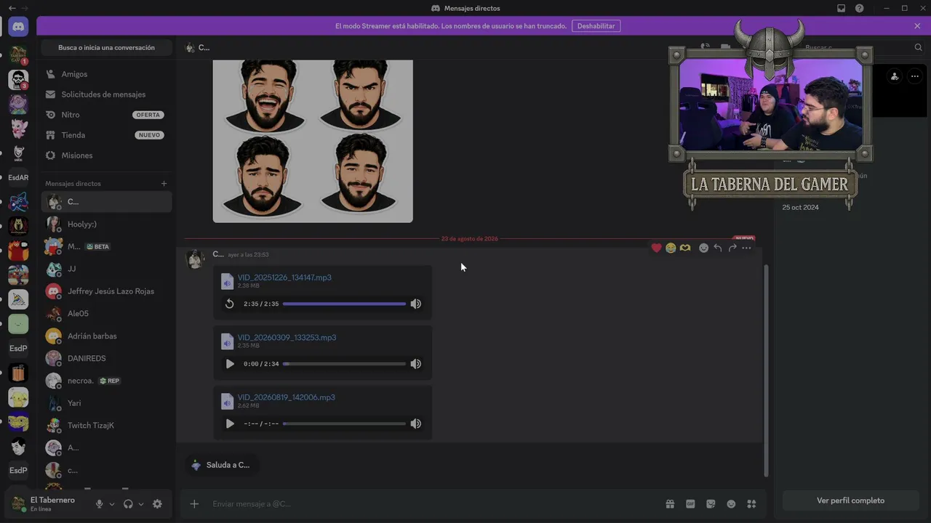This screenshot has width=931, height=523.
Task: Open user settings gear
Action: tap(157, 504)
